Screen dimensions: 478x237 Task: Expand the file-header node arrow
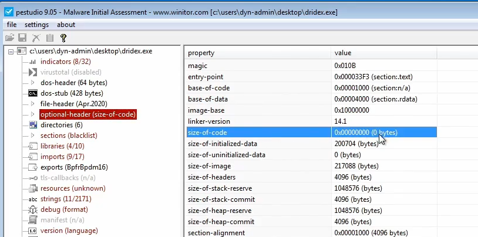(x=33, y=104)
